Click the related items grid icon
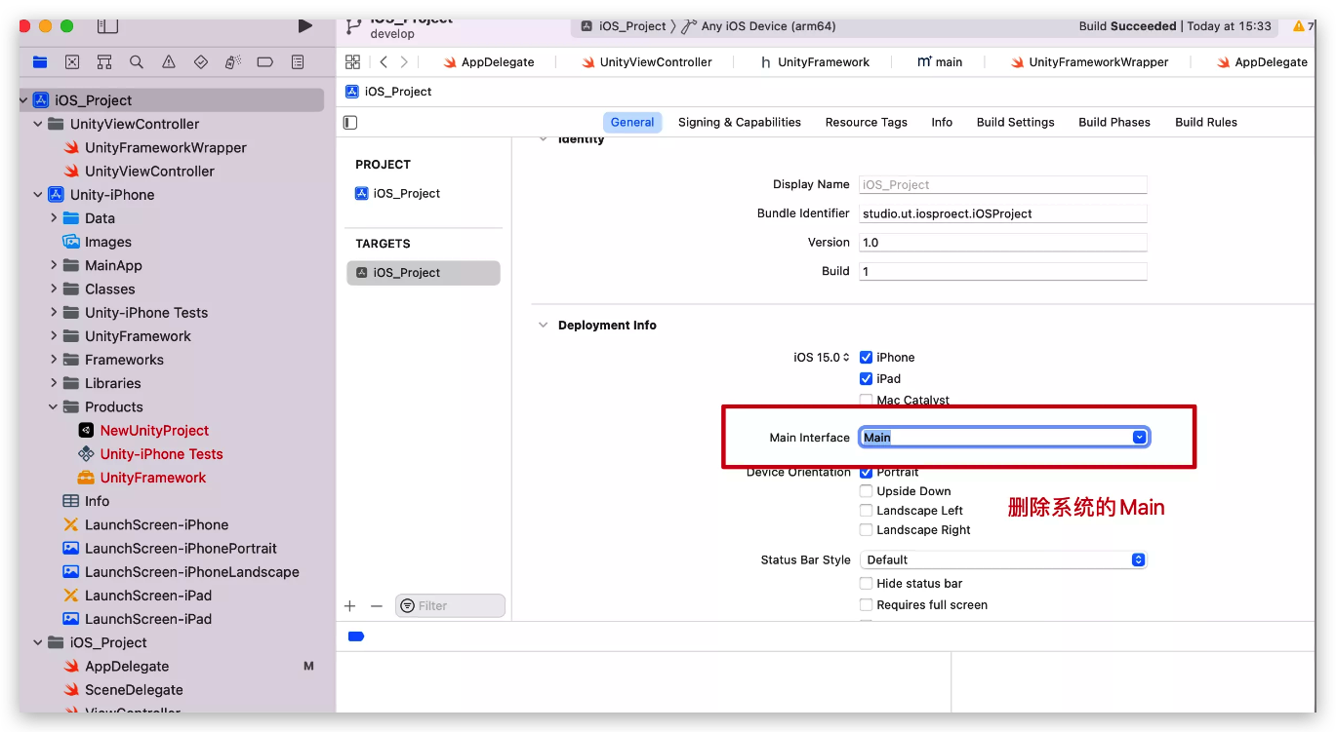 pyautogui.click(x=353, y=61)
